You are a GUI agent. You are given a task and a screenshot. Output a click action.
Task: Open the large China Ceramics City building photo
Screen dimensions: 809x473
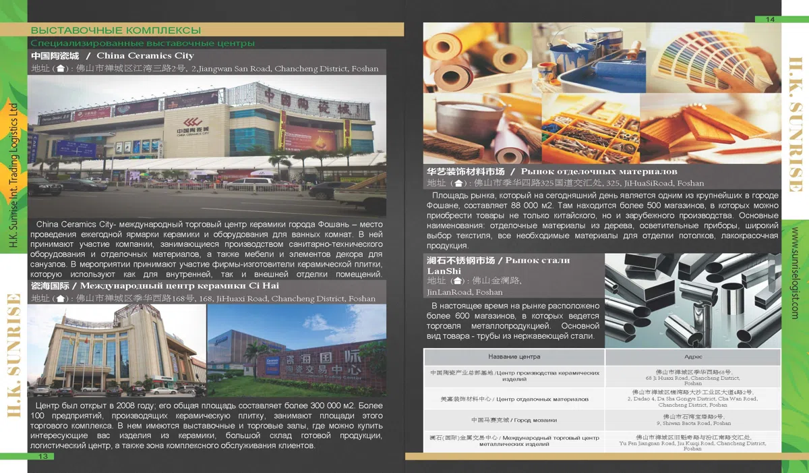pyautogui.click(x=207, y=145)
